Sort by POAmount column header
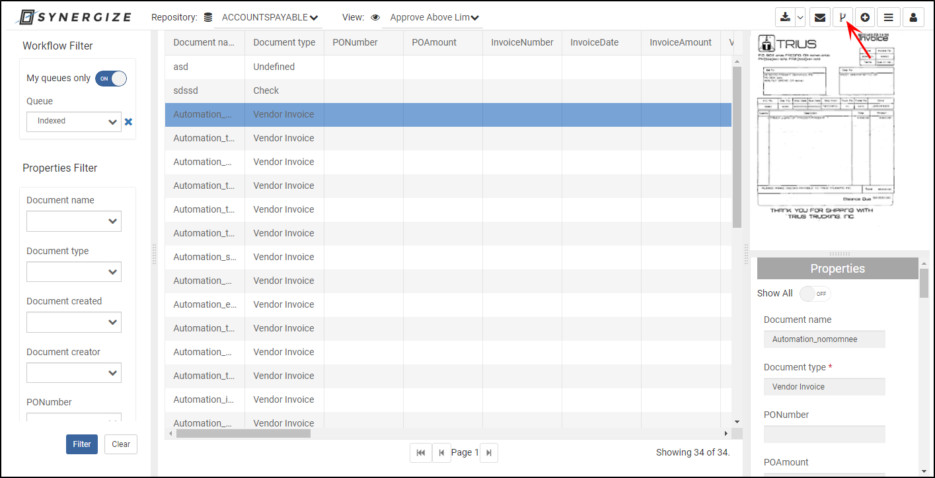This screenshot has height=478, width=935. (443, 42)
